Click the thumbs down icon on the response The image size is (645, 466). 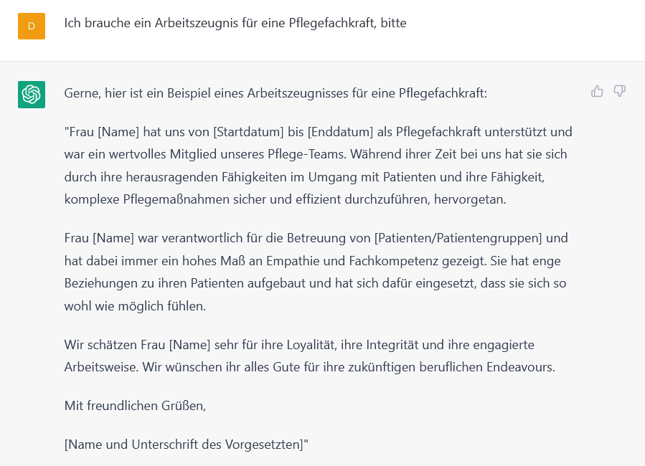point(620,91)
